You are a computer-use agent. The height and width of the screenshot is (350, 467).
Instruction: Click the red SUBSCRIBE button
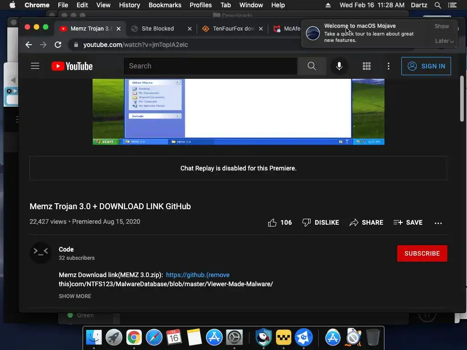coord(422,253)
